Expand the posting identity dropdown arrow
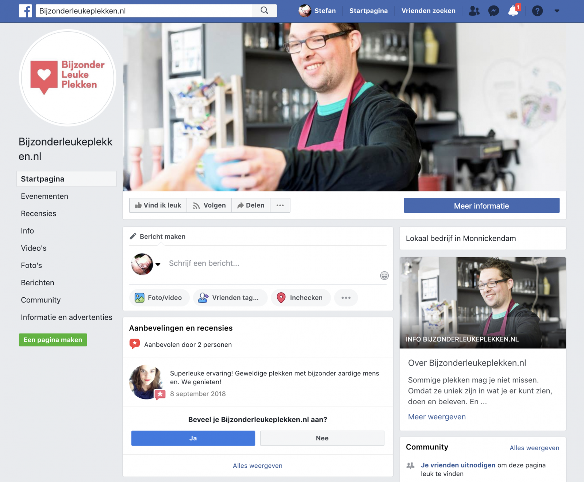 tap(158, 264)
